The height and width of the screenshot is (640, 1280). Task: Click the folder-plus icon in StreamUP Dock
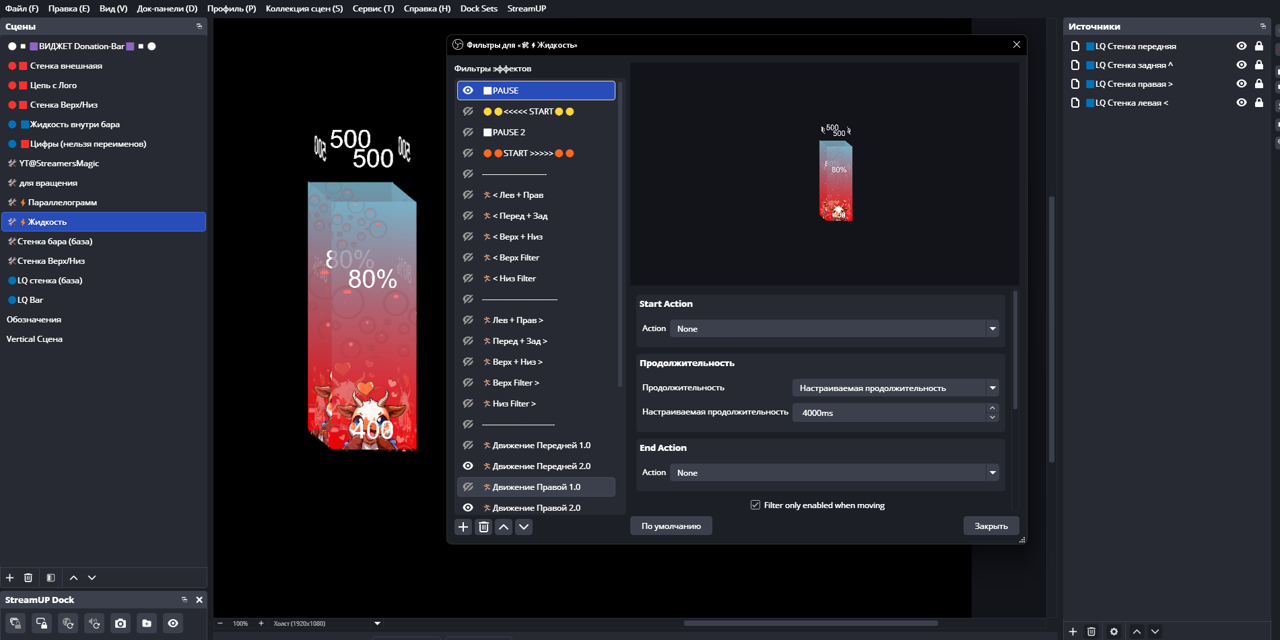[147, 623]
